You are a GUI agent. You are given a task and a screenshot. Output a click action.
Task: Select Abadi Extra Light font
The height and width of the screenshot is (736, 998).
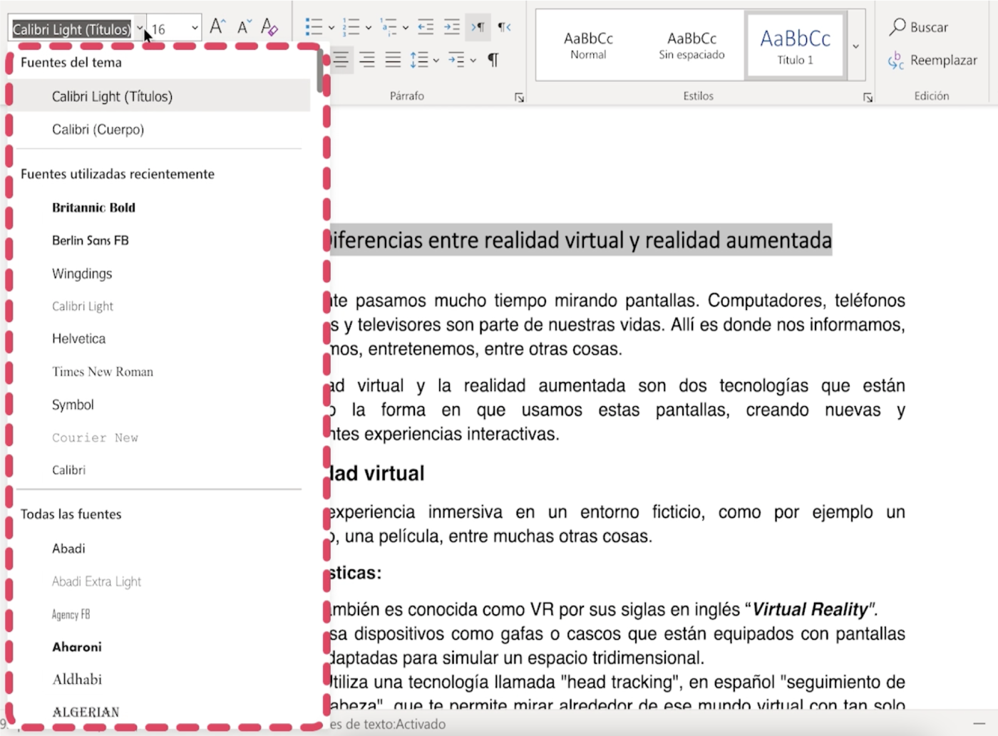pyautogui.click(x=162, y=581)
